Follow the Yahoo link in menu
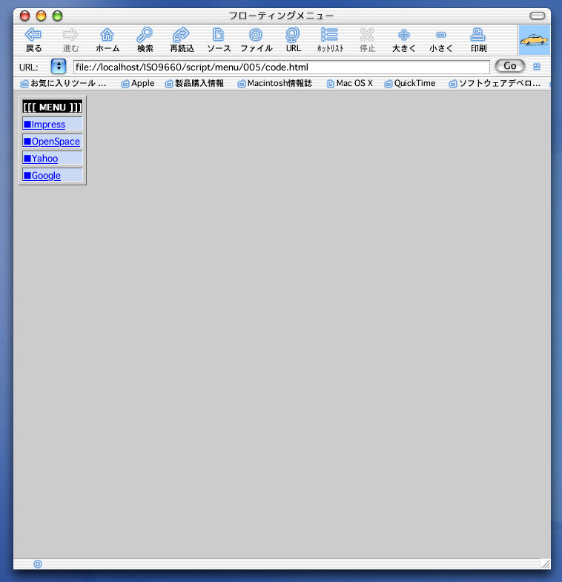Viewport: 562px width, 582px height. pos(41,159)
